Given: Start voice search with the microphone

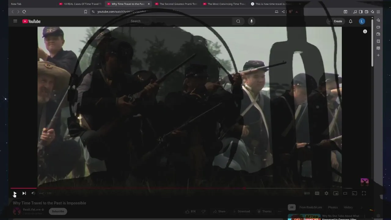Looking at the screenshot, I should pos(251,21).
